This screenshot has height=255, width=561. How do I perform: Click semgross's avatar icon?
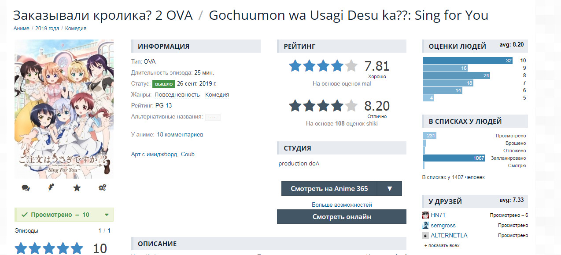(x=425, y=225)
